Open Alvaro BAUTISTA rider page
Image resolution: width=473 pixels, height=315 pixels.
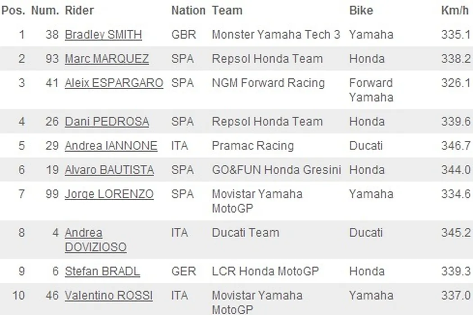coord(109,170)
